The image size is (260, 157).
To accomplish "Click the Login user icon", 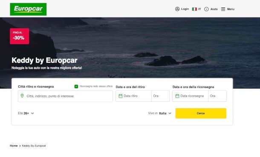I will [x=177, y=9].
